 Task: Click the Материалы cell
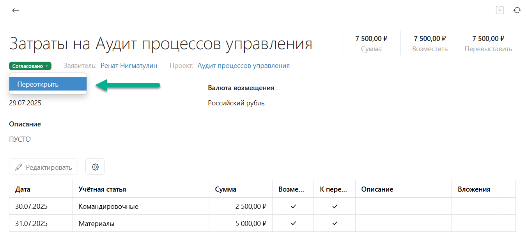[x=141, y=223]
